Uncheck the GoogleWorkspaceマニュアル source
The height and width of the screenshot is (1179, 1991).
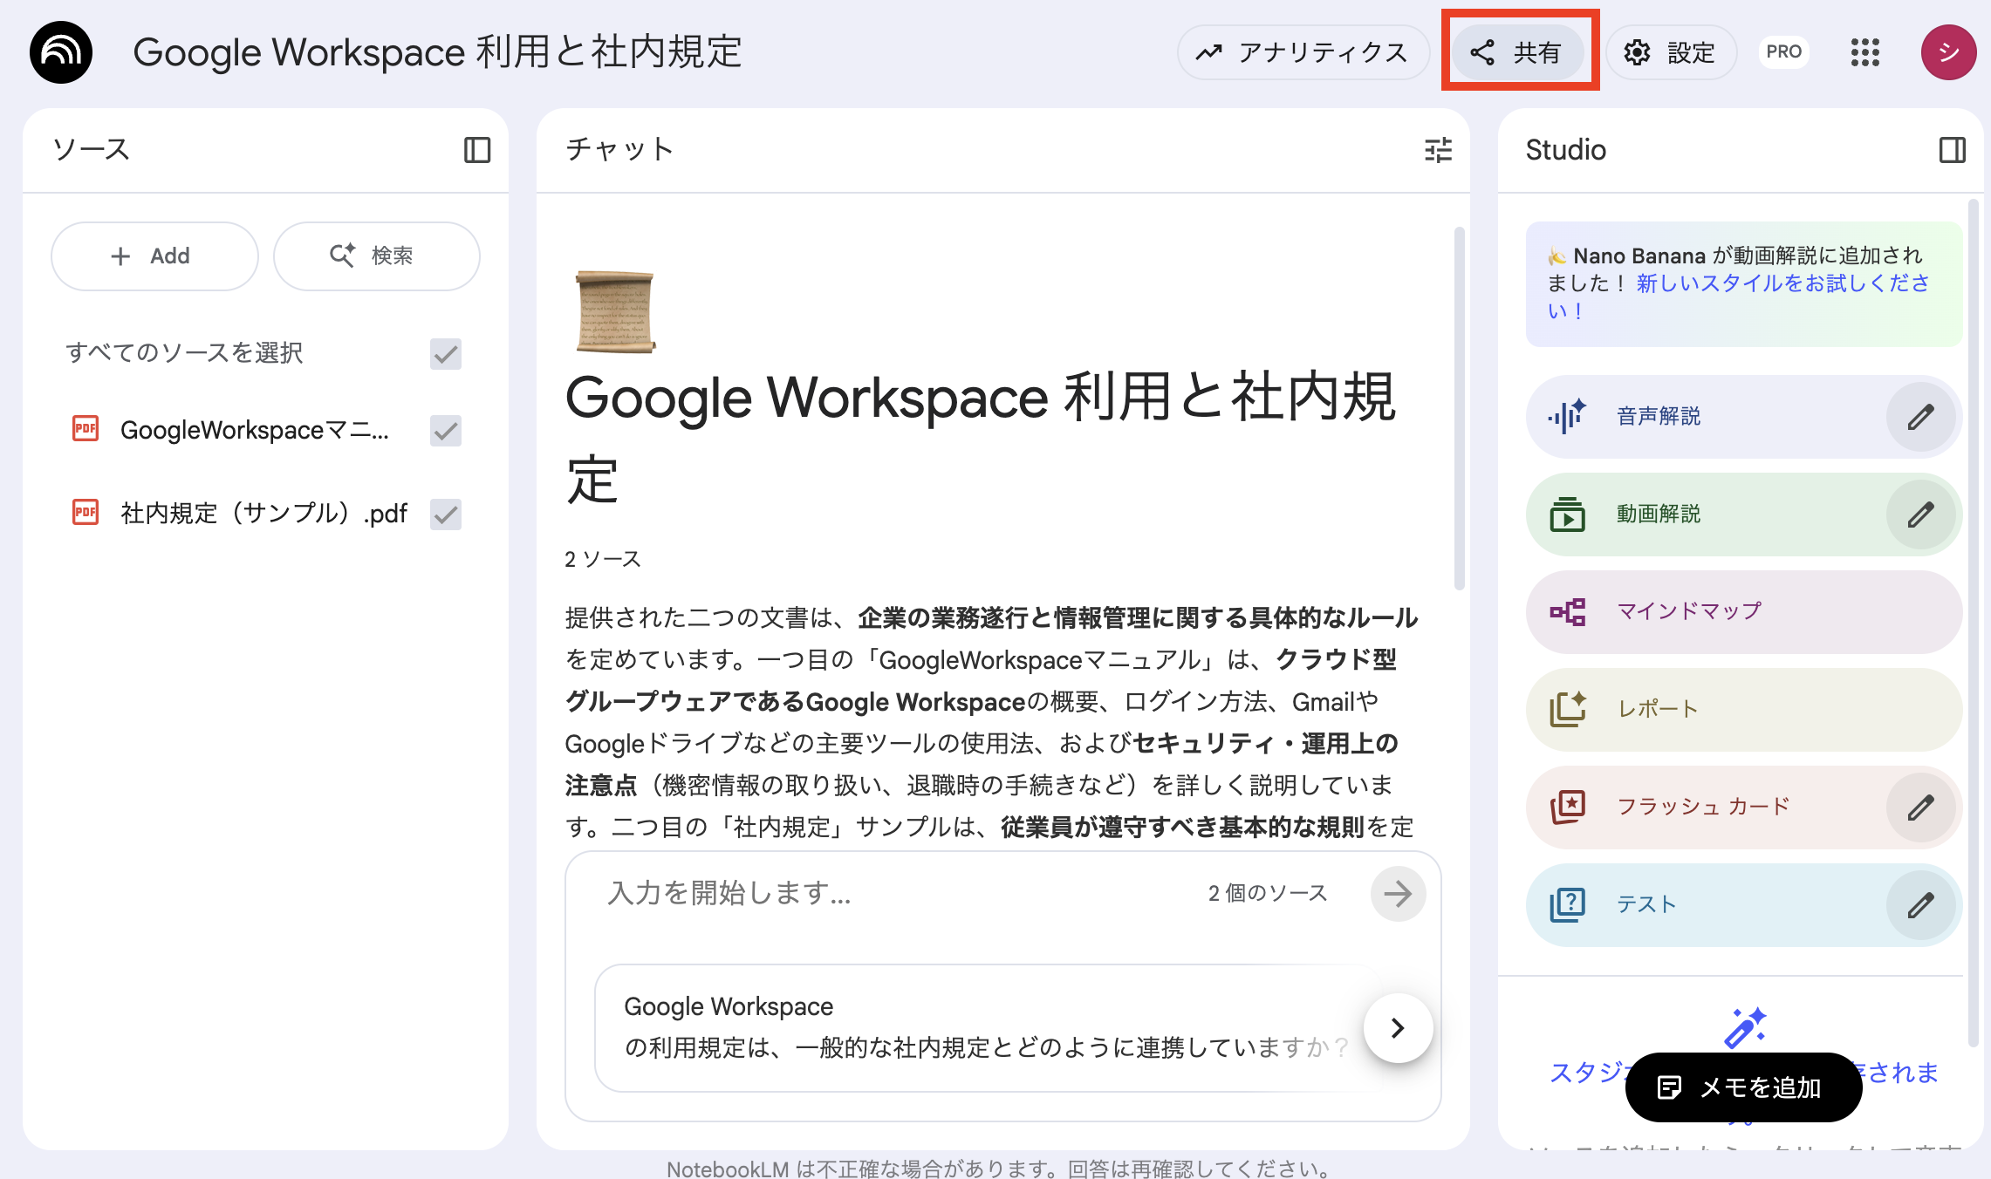[445, 430]
